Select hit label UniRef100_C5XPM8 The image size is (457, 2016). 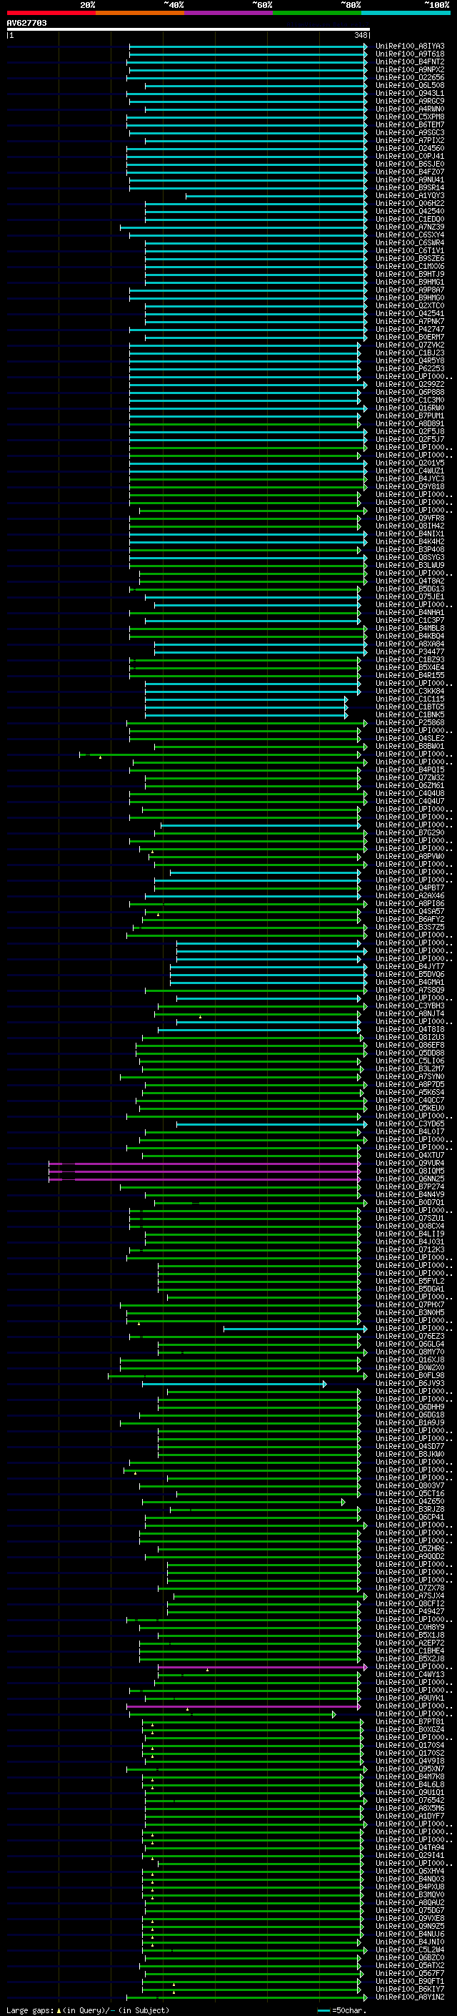click(409, 117)
